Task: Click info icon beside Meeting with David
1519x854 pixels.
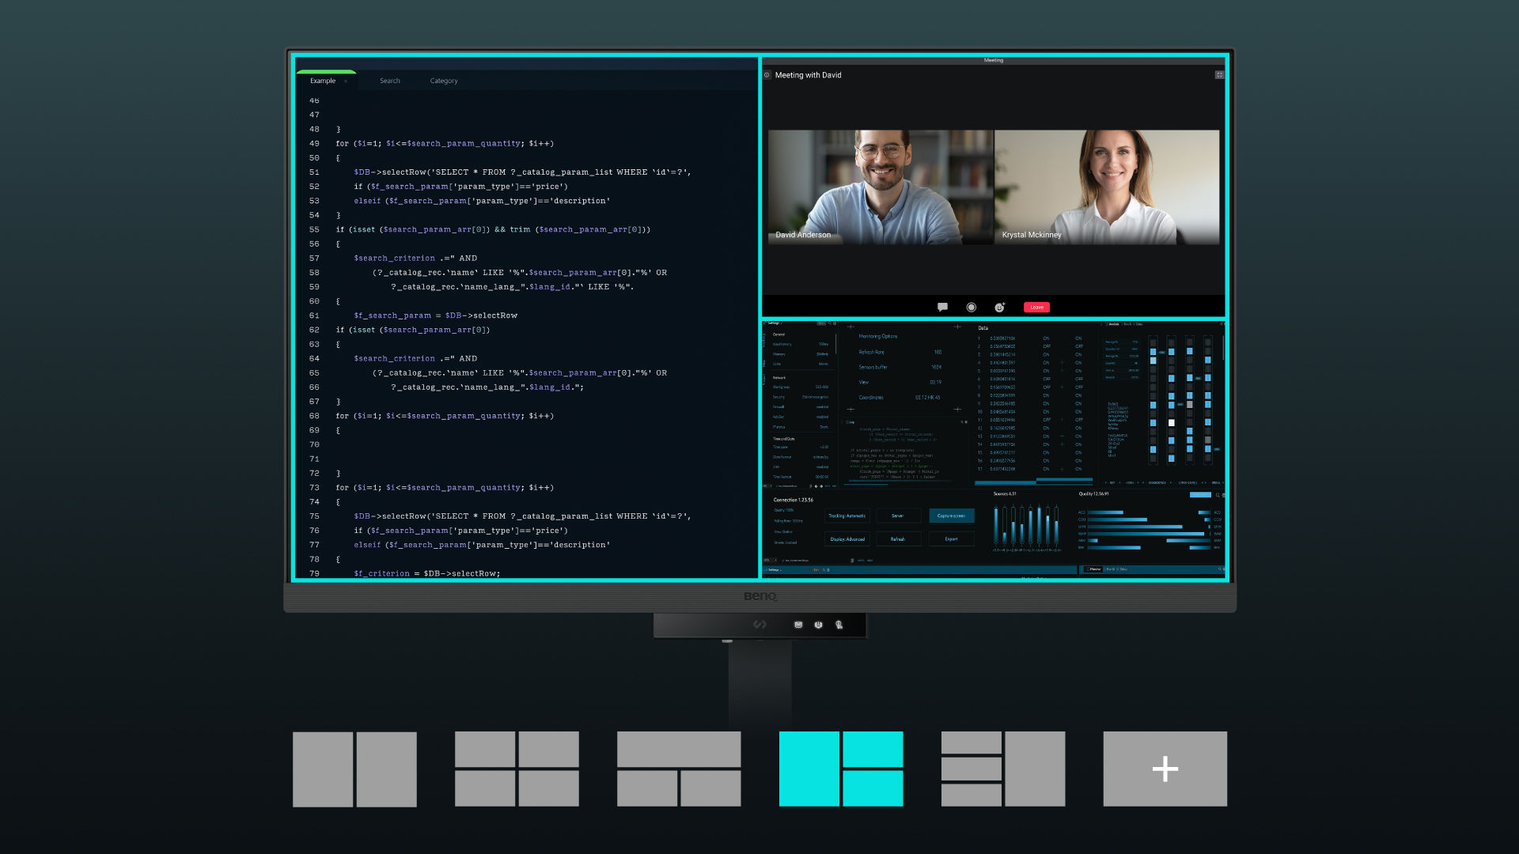Action: click(x=767, y=75)
